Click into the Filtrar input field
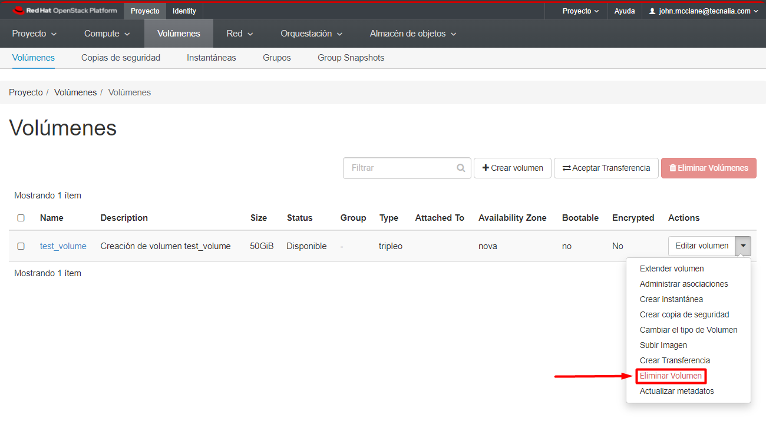766x421 pixels. [x=401, y=168]
